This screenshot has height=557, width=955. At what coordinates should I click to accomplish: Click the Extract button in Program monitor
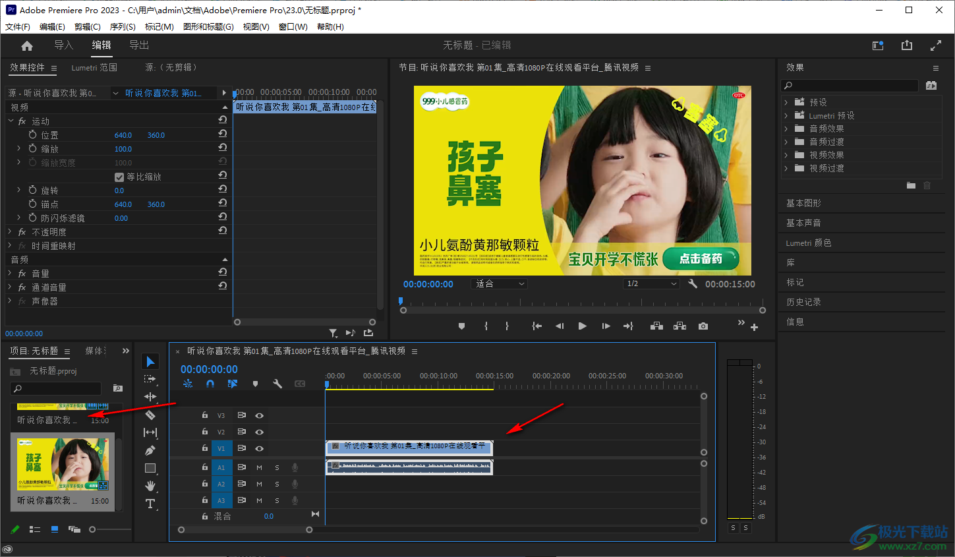(x=680, y=326)
